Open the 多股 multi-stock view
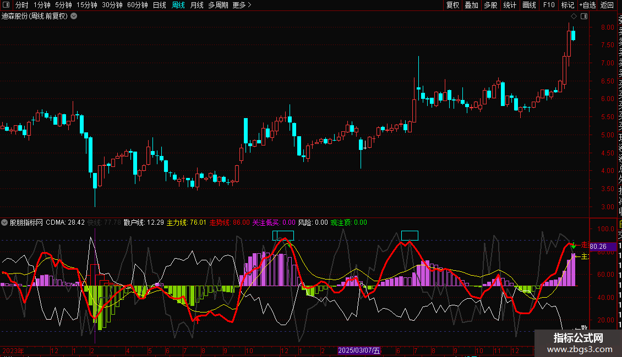 click(490, 5)
